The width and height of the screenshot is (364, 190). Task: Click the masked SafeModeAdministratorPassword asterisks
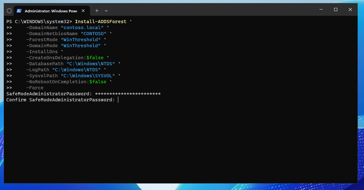[128, 94]
